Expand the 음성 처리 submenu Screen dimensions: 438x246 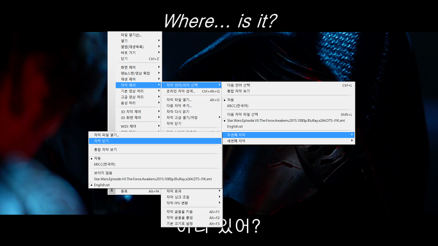tap(139, 102)
